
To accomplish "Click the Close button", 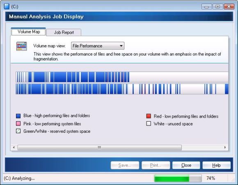I will pyautogui.click(x=186, y=165).
